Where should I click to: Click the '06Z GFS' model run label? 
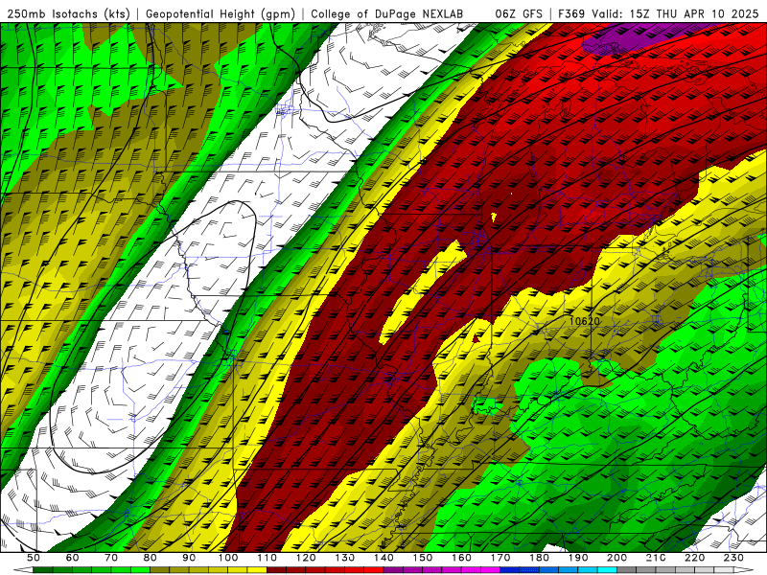click(x=519, y=13)
